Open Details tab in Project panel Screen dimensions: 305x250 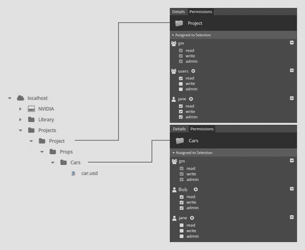(179, 12)
